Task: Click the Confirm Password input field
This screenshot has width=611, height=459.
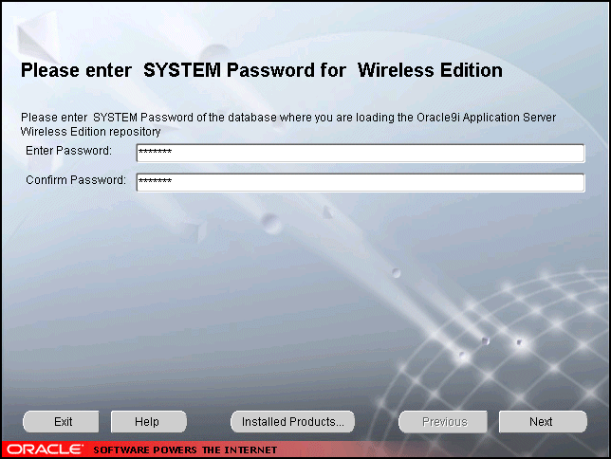Action: [361, 182]
